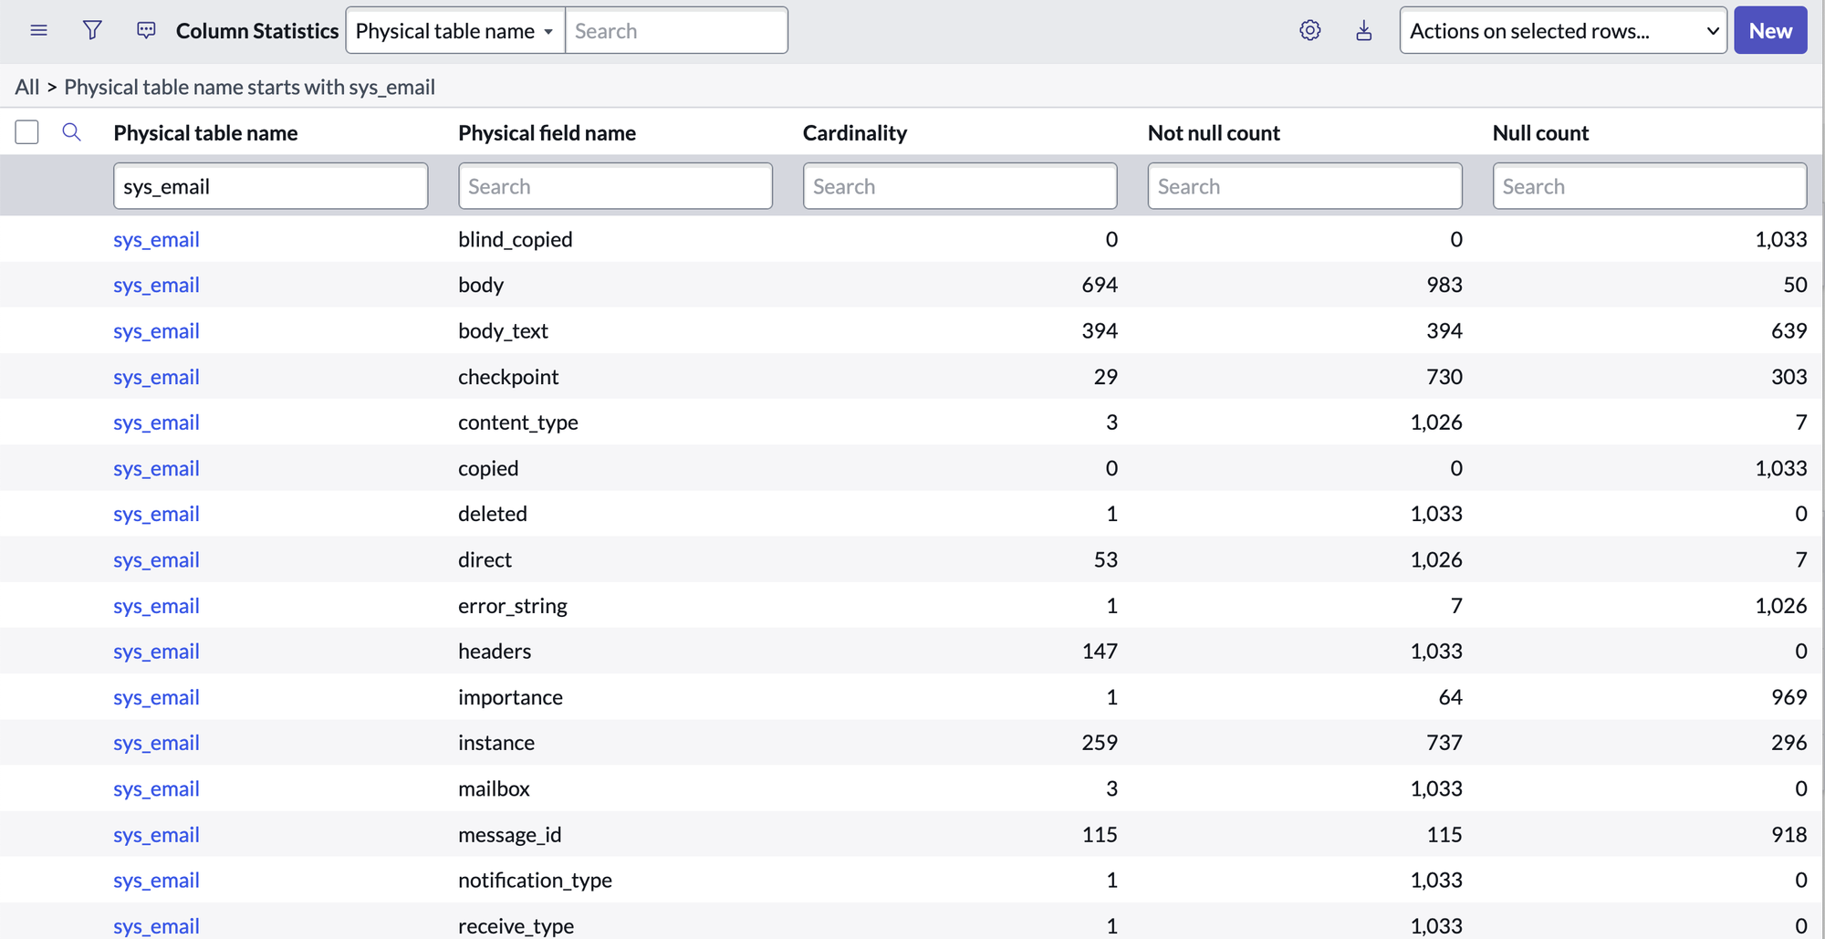Open the activity stream chat icon
1825x939 pixels.
(146, 31)
